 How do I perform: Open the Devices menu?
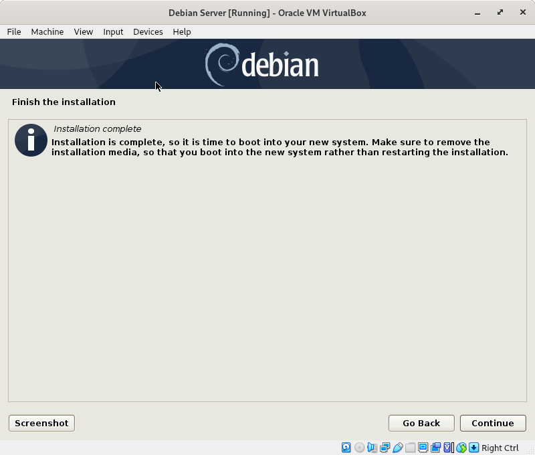coord(148,31)
